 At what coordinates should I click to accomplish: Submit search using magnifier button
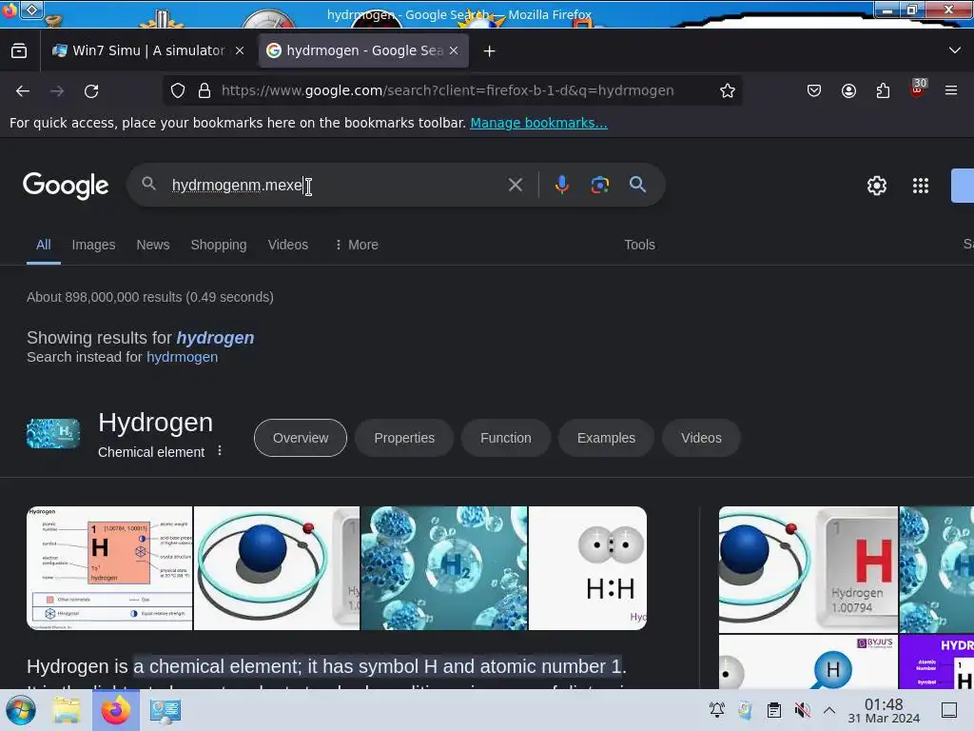click(637, 185)
